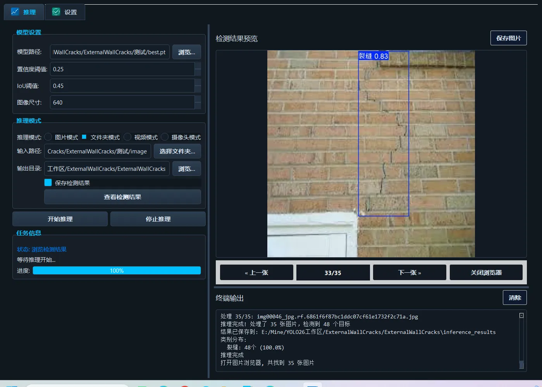Increase the 置信度阈值 with the up arrow
Image resolution: width=542 pixels, height=387 pixels.
pos(198,65)
